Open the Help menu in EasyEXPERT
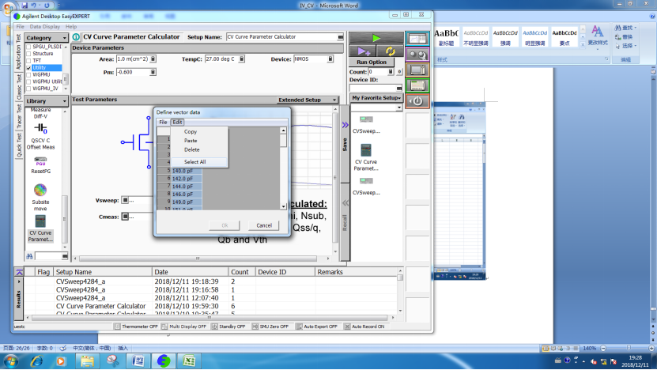 [x=71, y=26]
